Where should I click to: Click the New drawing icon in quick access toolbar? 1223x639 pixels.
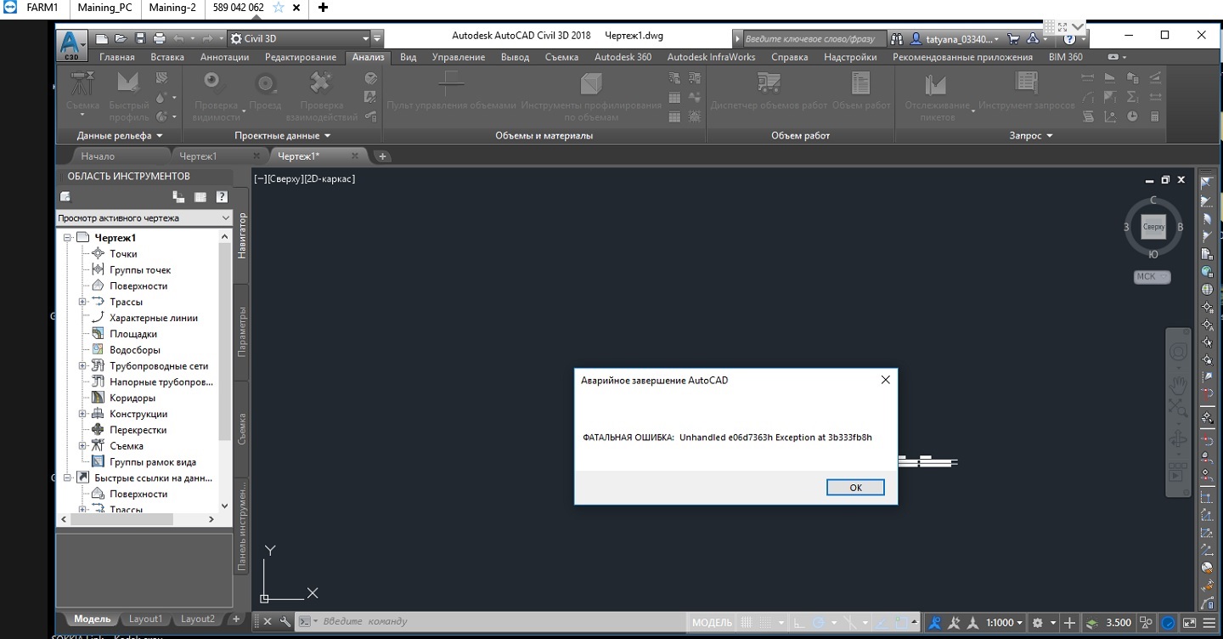click(x=102, y=38)
